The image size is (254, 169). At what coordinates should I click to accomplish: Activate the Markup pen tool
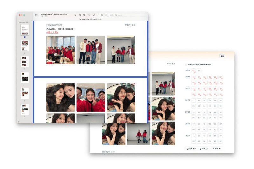(94, 15)
